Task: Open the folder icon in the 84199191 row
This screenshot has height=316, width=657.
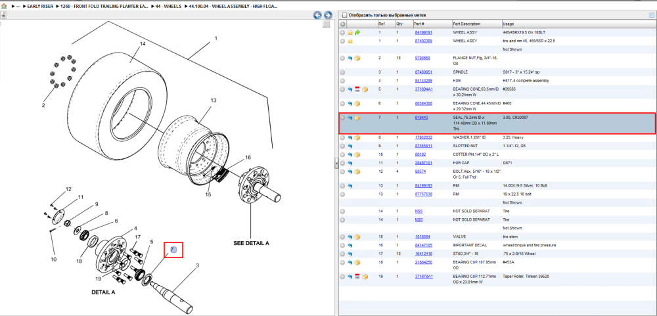Action: (x=350, y=32)
